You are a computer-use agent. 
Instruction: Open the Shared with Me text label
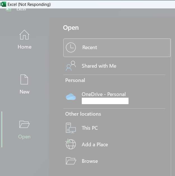pyautogui.click(x=99, y=66)
